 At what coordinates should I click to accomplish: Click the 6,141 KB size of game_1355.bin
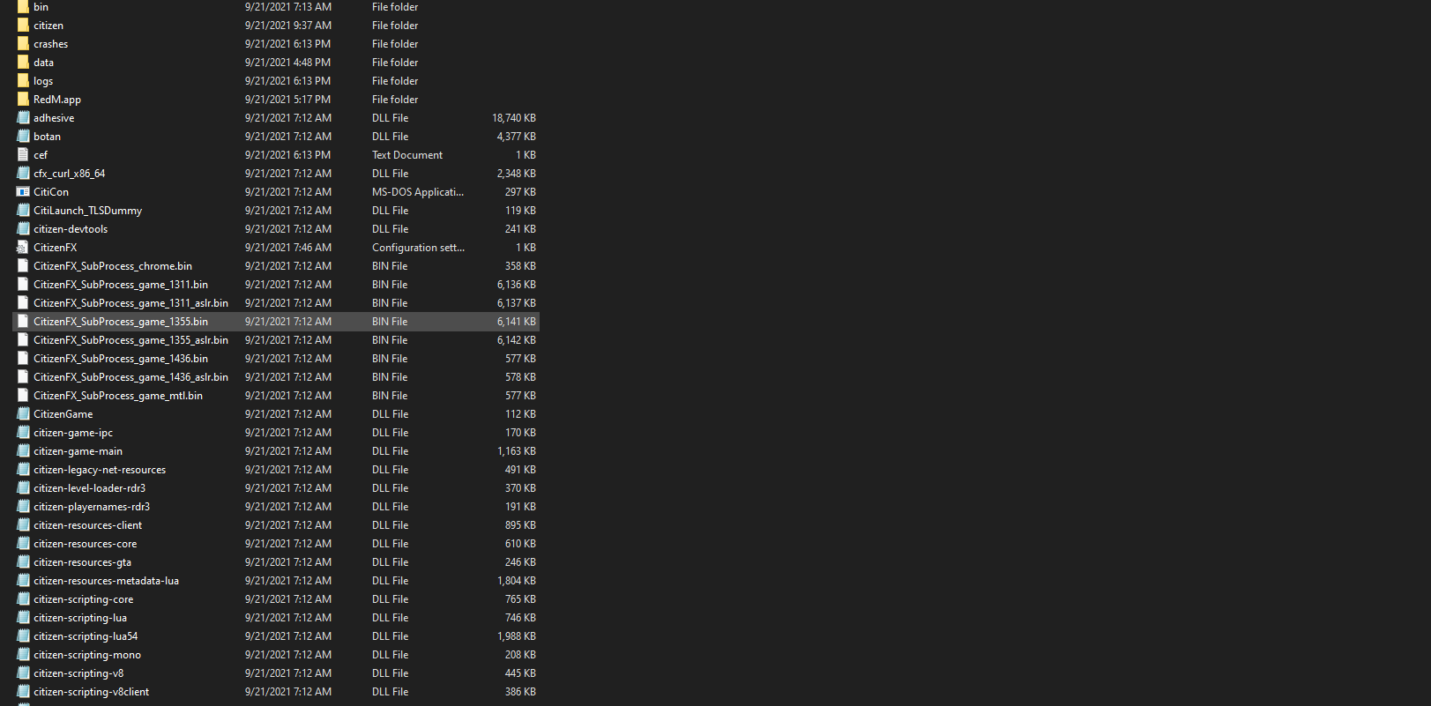point(516,321)
